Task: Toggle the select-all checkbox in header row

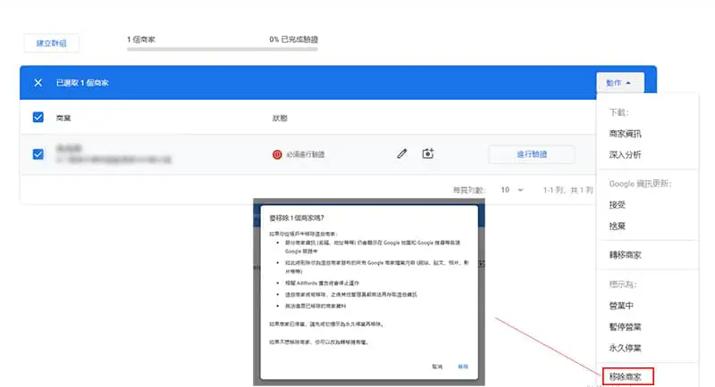Action: (38, 117)
